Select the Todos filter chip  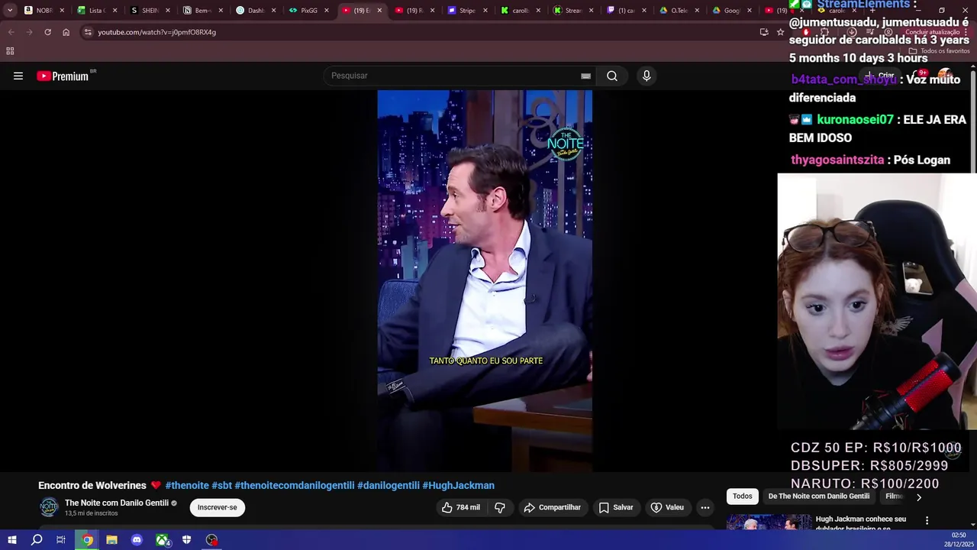click(743, 497)
